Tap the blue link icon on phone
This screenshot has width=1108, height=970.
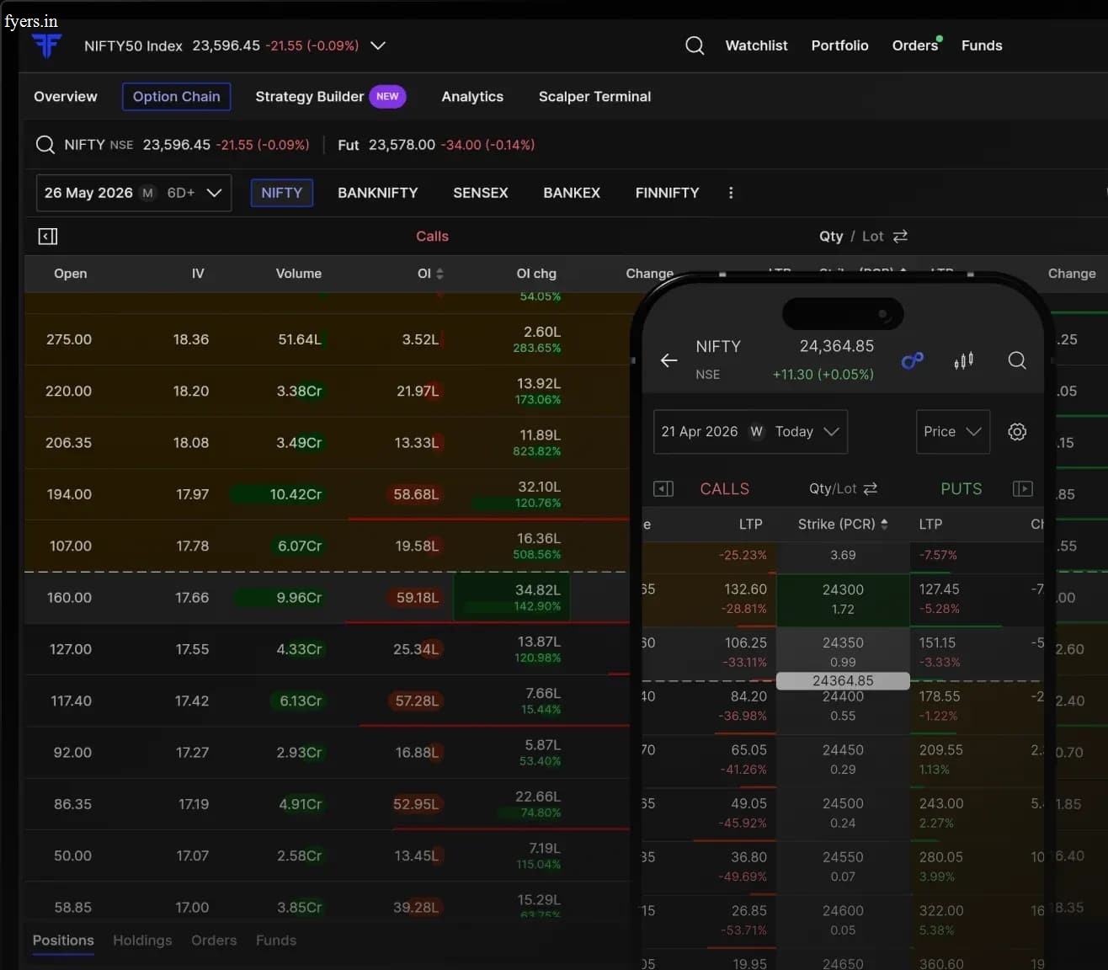(x=913, y=360)
